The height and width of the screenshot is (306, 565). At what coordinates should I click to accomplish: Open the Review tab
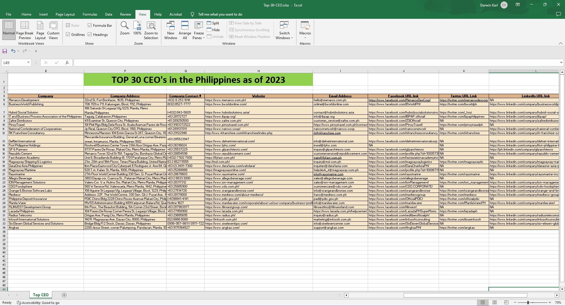(125, 14)
